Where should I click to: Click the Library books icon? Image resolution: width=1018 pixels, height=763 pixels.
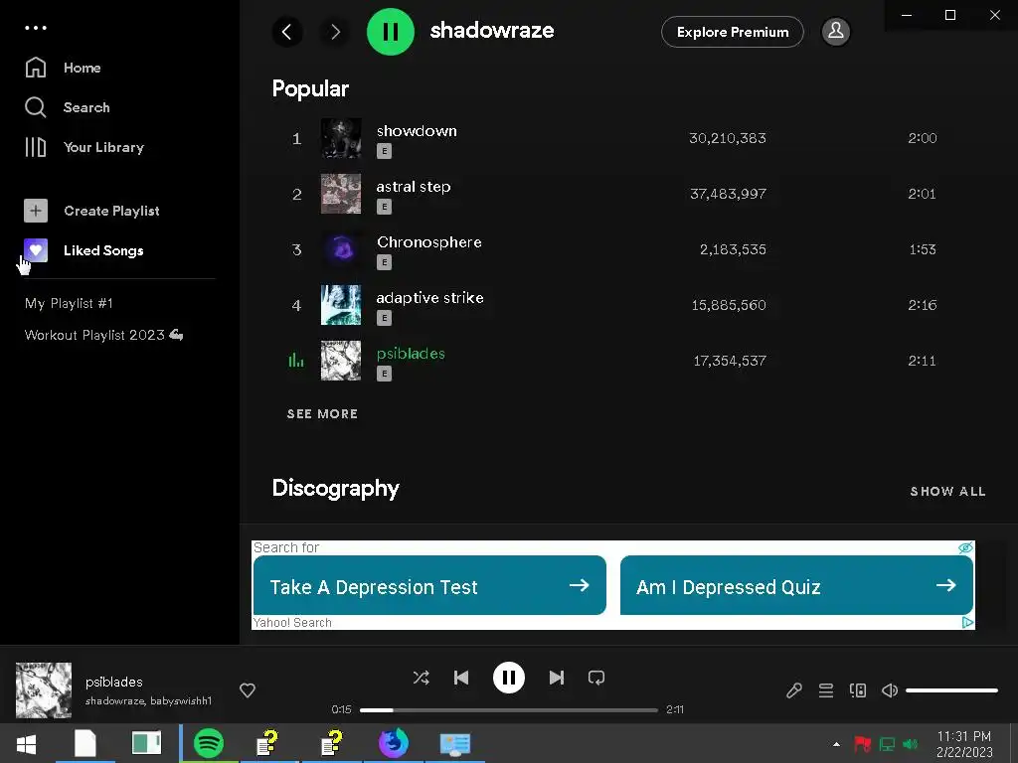pos(36,147)
